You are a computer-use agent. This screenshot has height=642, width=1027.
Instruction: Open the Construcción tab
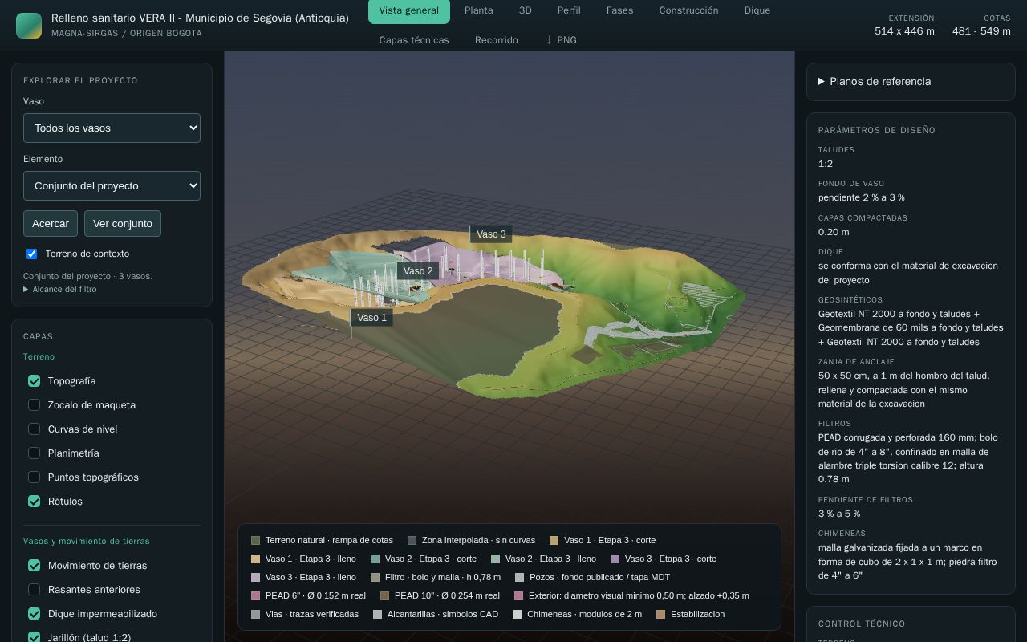tap(688, 10)
